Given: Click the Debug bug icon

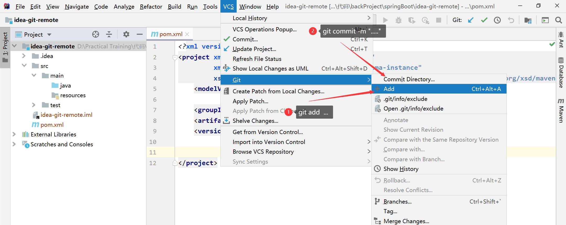Looking at the screenshot, I should [x=399, y=20].
